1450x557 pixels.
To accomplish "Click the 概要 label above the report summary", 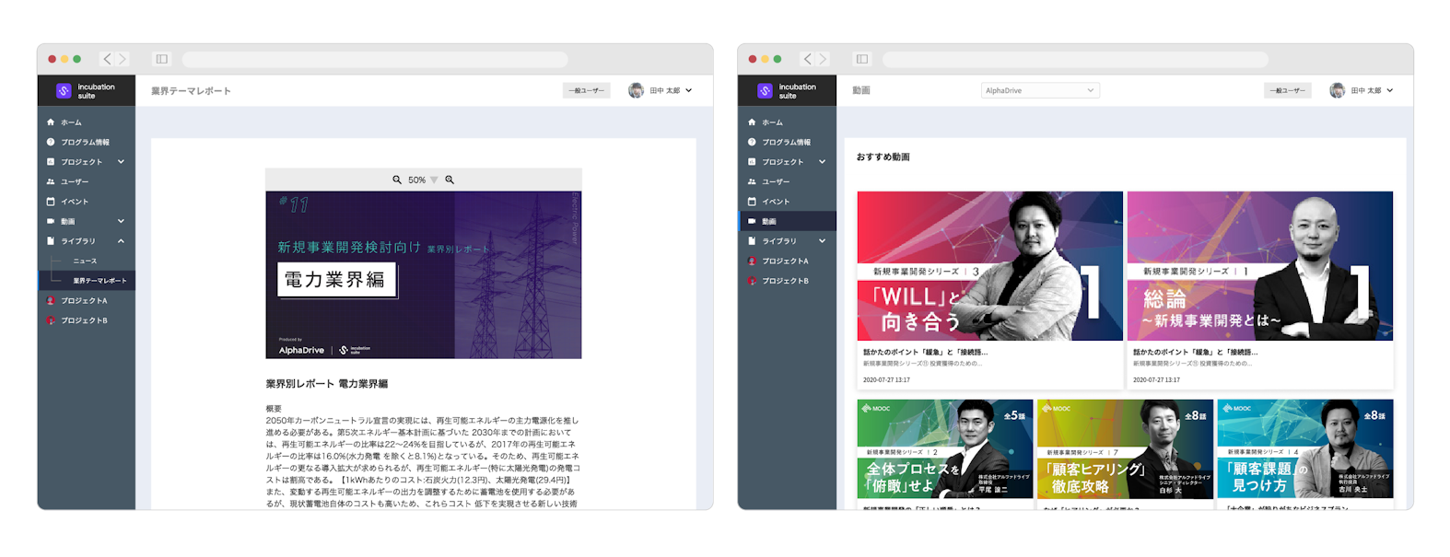I will click(x=274, y=409).
